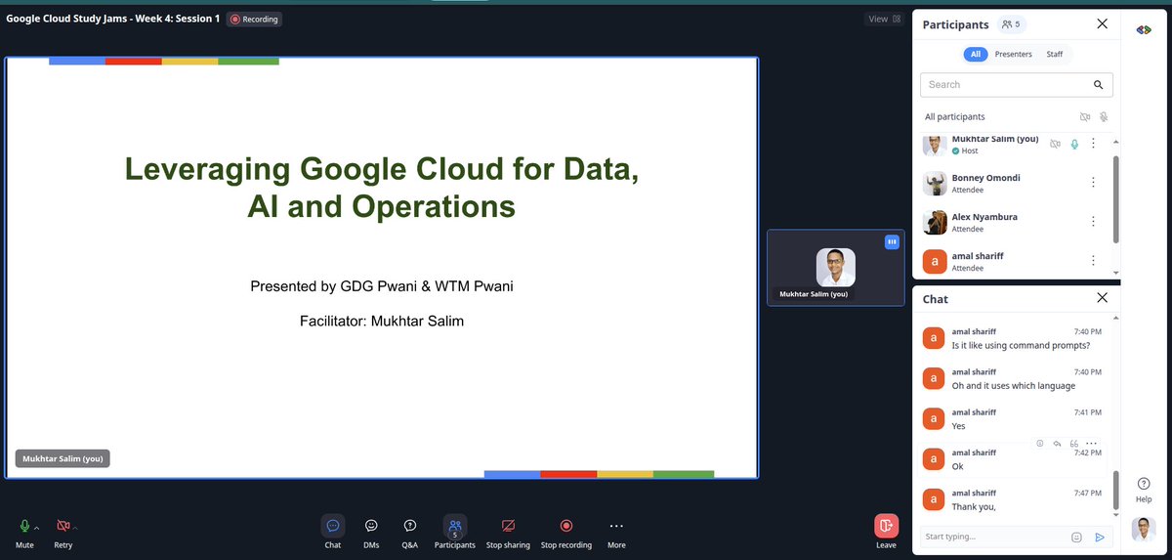Click the message "Is it like using command prompts?"
This screenshot has height=560, width=1172.
coord(1021,345)
